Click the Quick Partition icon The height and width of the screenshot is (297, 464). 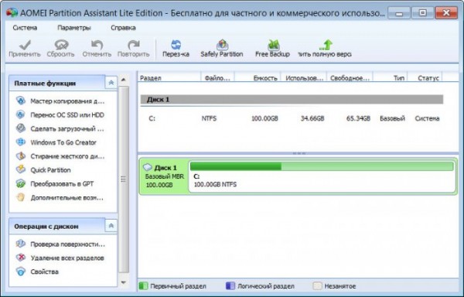coord(20,169)
